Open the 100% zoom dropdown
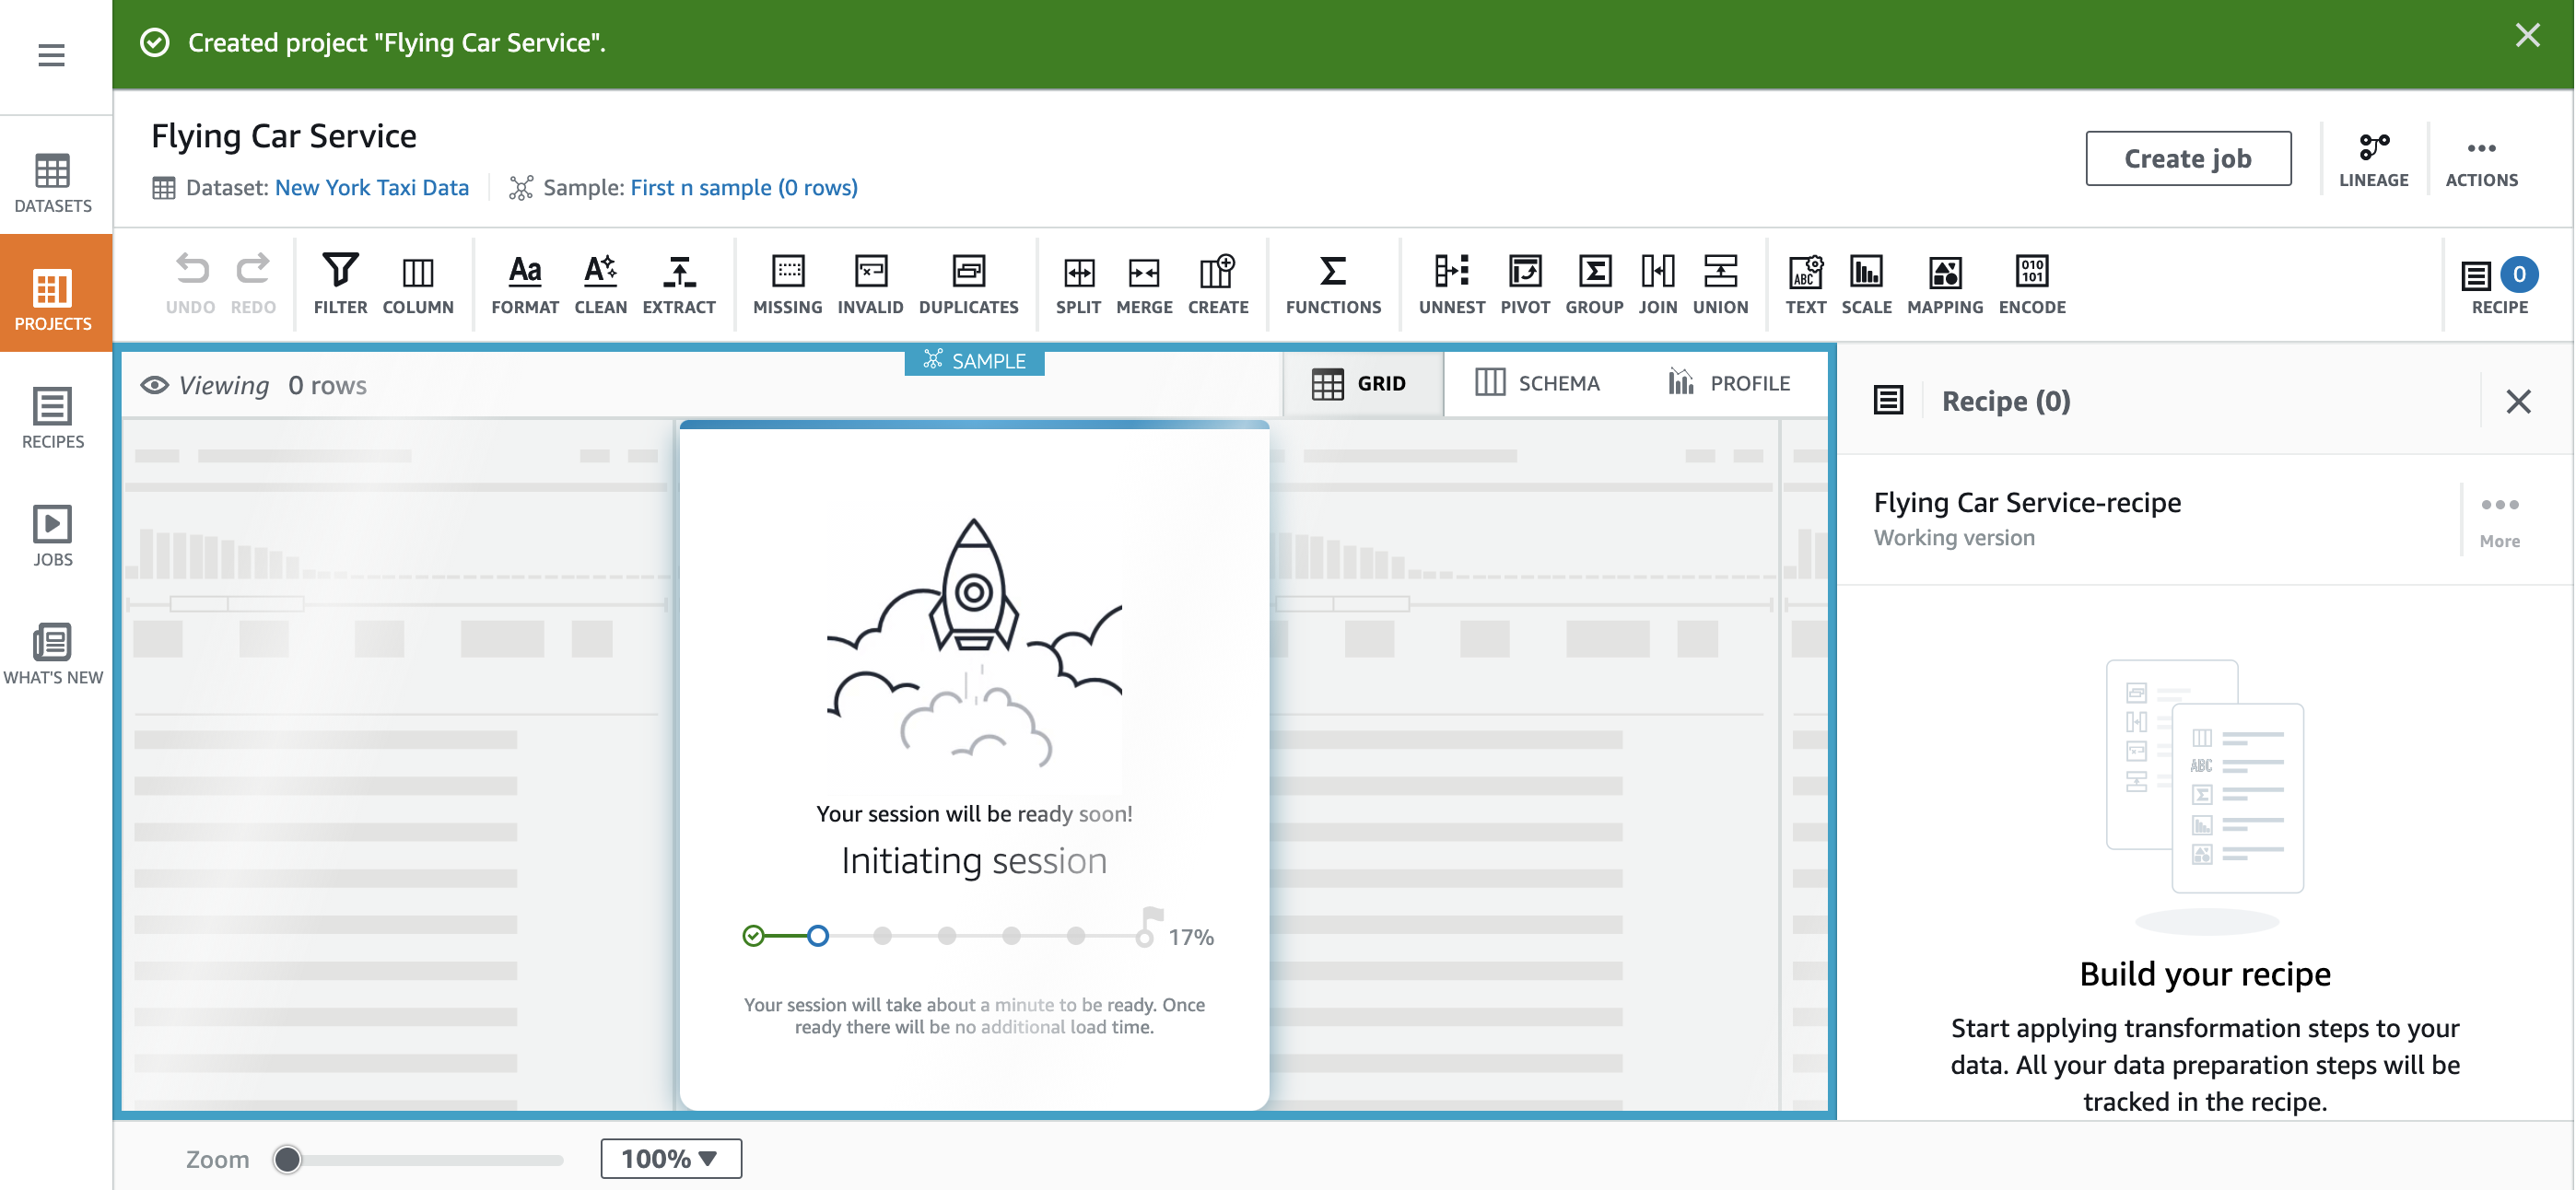Viewport: 2576px width, 1190px height. tap(671, 1158)
